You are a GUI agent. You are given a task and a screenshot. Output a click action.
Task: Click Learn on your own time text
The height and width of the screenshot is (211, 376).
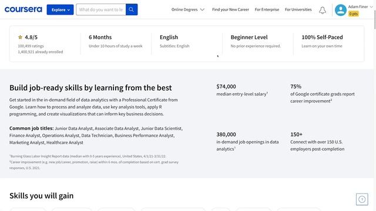322,46
